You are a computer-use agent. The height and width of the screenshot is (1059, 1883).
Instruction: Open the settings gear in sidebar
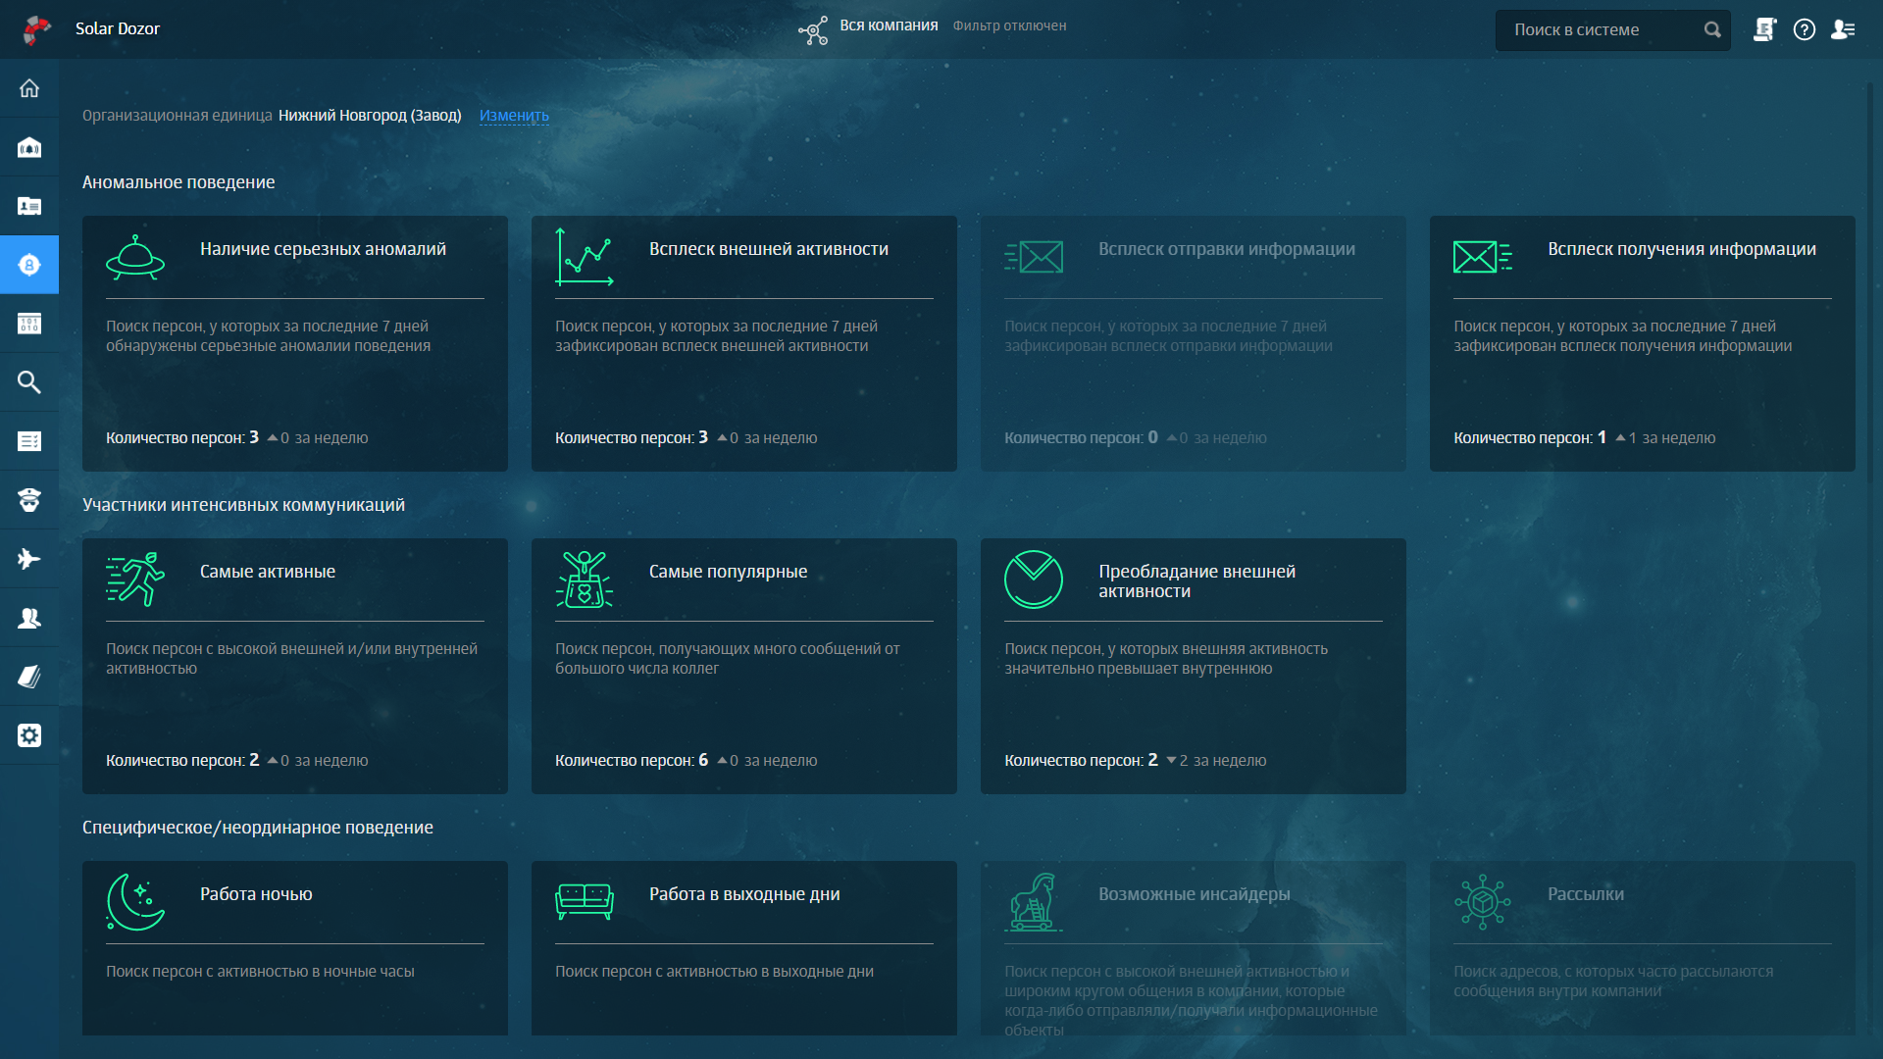point(29,735)
